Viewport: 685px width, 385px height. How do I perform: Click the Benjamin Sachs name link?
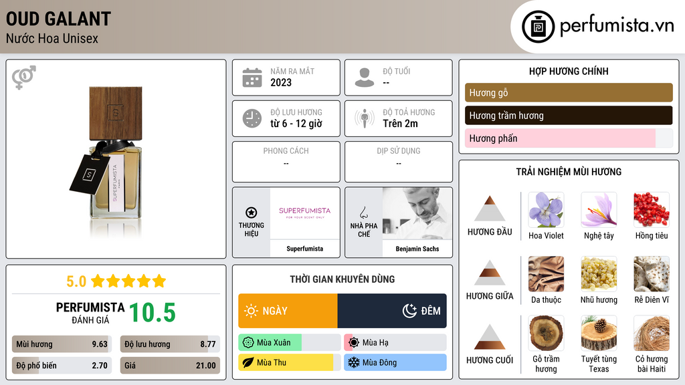pos(417,249)
